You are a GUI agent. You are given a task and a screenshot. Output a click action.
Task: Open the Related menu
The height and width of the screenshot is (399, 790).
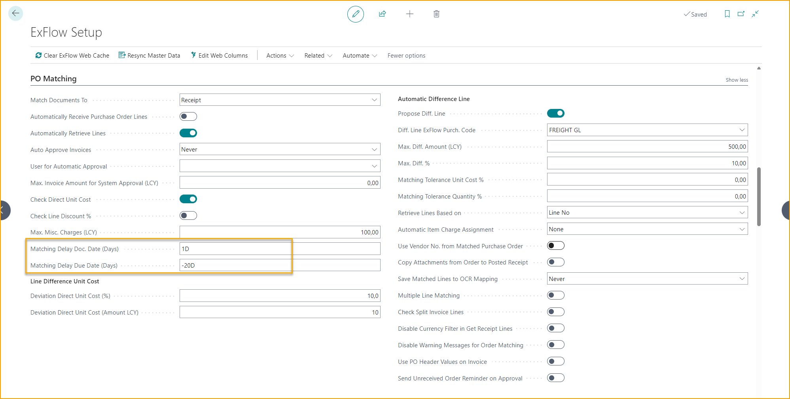[x=318, y=56]
